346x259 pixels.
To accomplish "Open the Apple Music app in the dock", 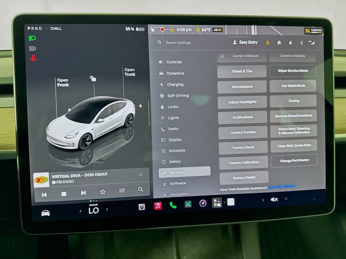I will coord(157,206).
